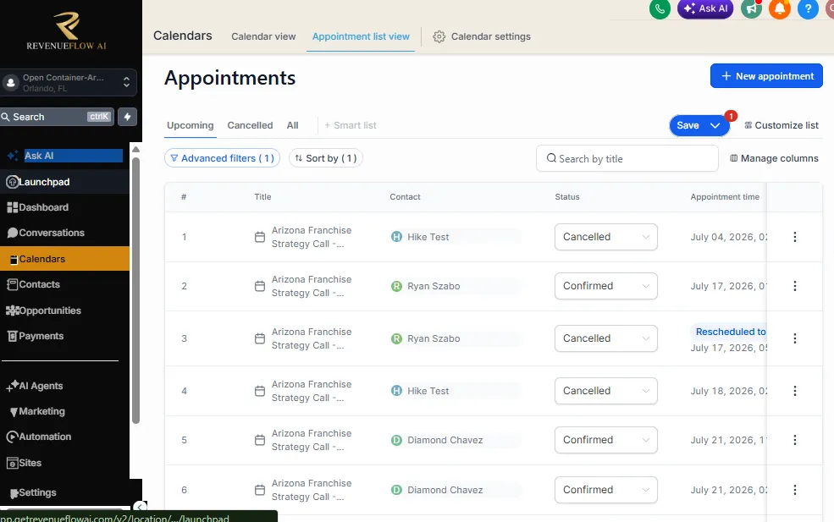Open row 1 three-dot actions menu
Viewport: 834px width, 522px height.
pos(795,237)
